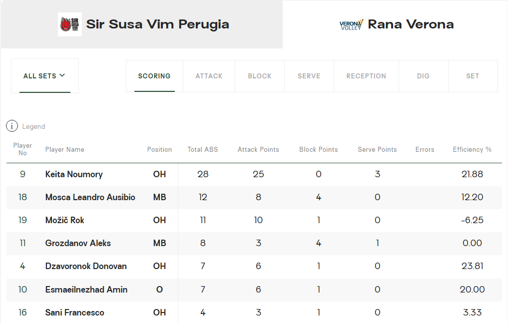Switch to the ATTACK tab
508x323 pixels.
click(209, 76)
